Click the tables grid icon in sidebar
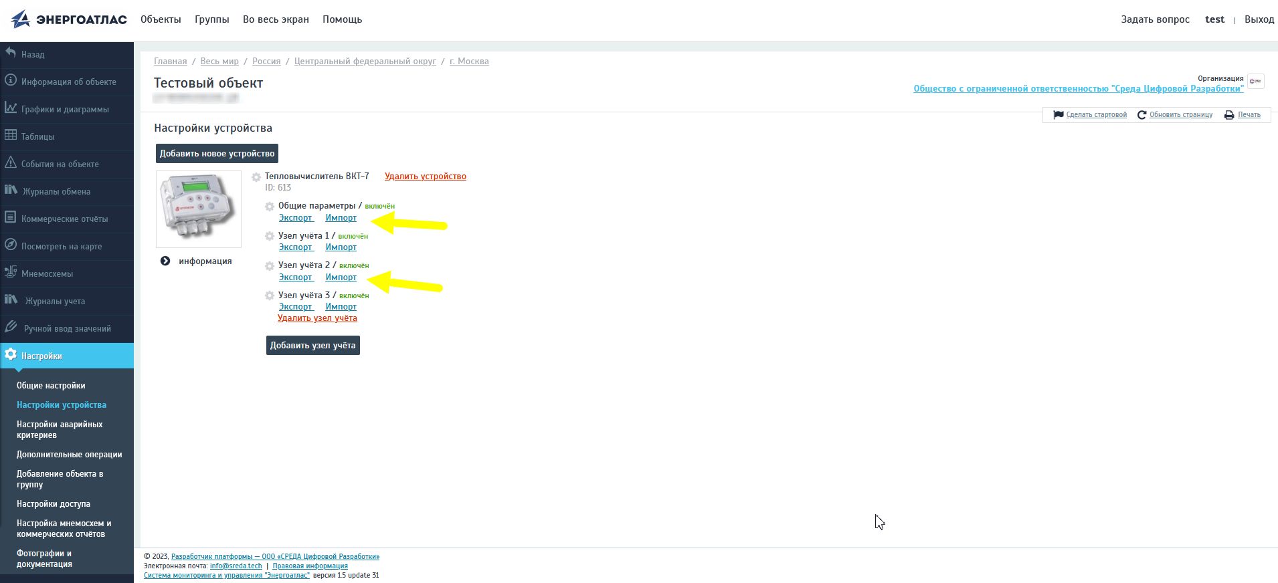The width and height of the screenshot is (1278, 583). tap(11, 135)
